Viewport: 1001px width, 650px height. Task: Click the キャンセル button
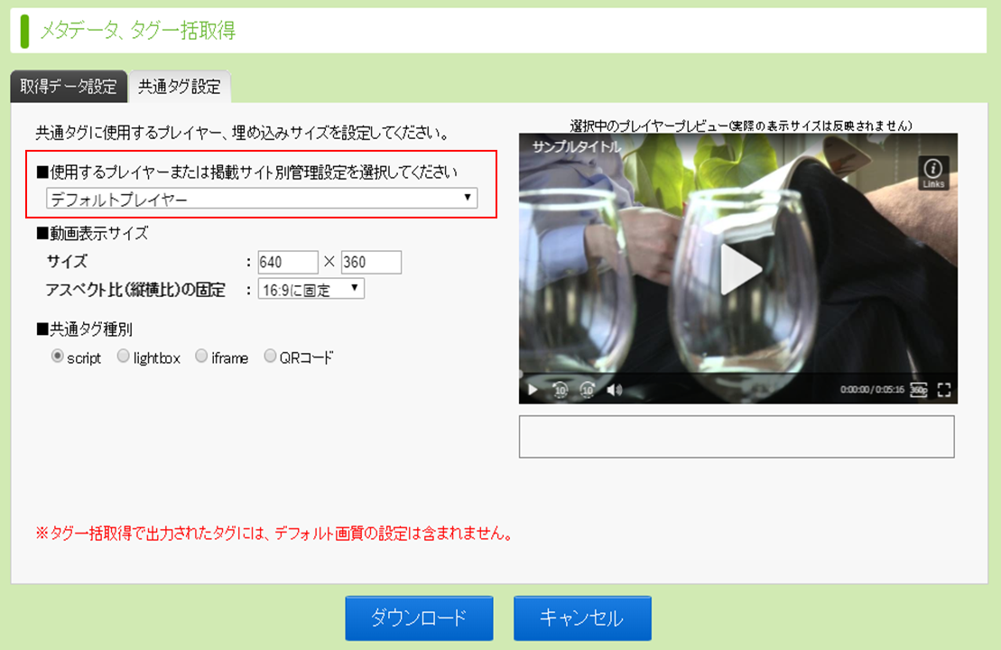click(x=582, y=618)
